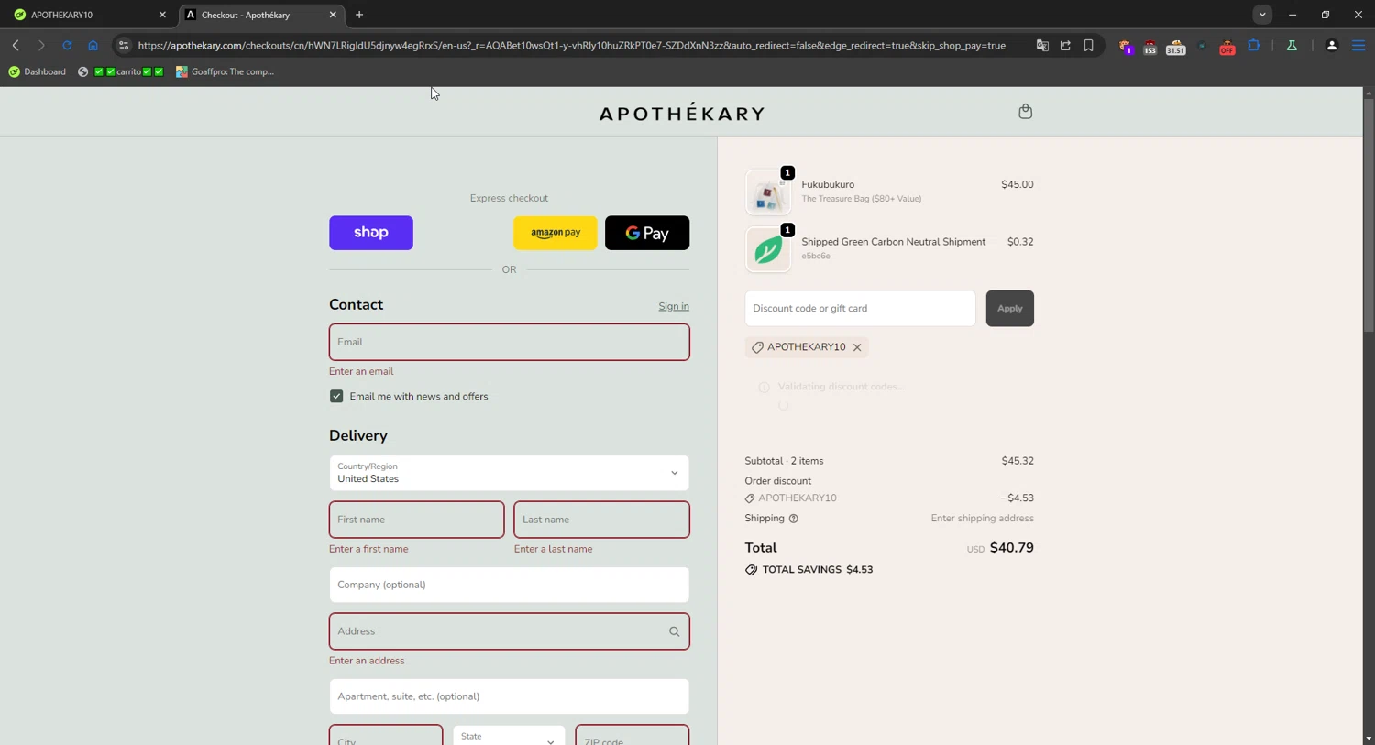The image size is (1375, 745).
Task: Open the browser home page
Action: [x=93, y=45]
